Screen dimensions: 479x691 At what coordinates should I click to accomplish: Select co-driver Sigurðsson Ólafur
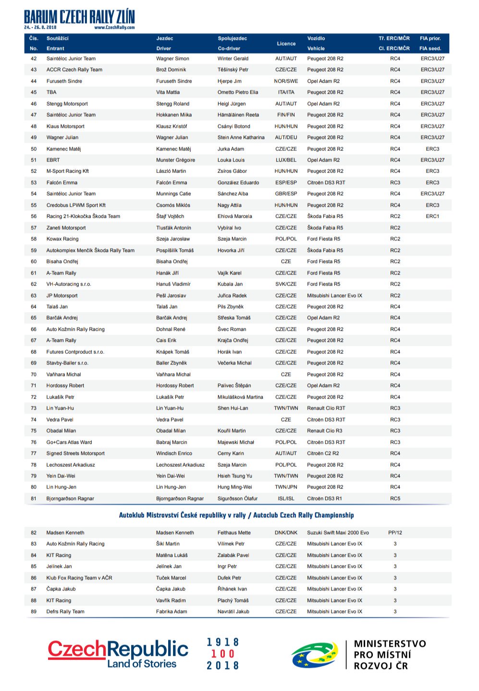237,499
